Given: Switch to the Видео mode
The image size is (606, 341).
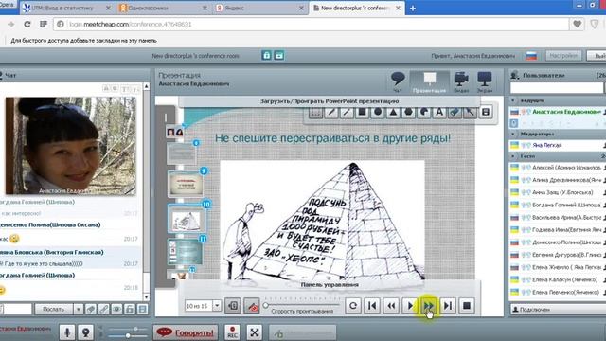Looking at the screenshot, I should point(461,82).
